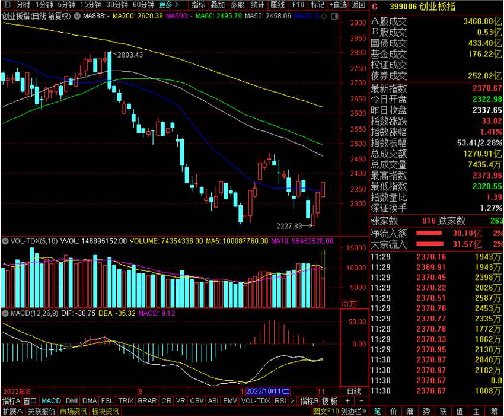
Task: Expand the VOL-TDX indicator options arrow
Action: point(5,241)
